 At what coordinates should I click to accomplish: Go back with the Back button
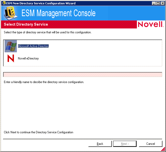tap(100, 144)
